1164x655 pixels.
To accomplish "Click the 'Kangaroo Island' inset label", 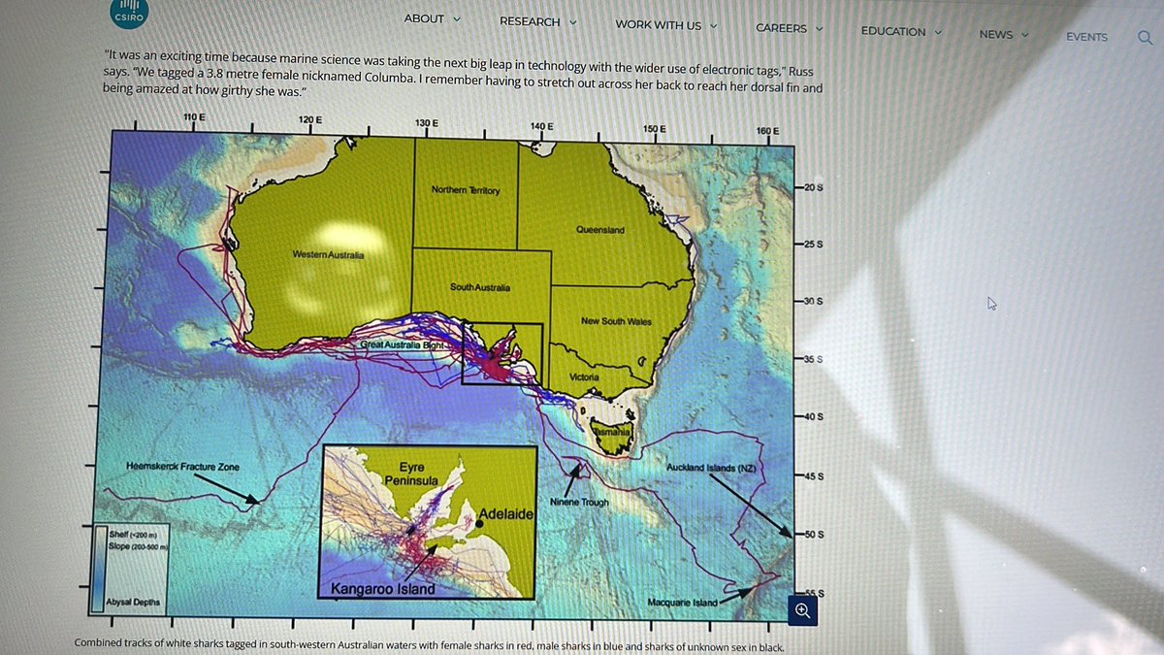I will point(382,589).
